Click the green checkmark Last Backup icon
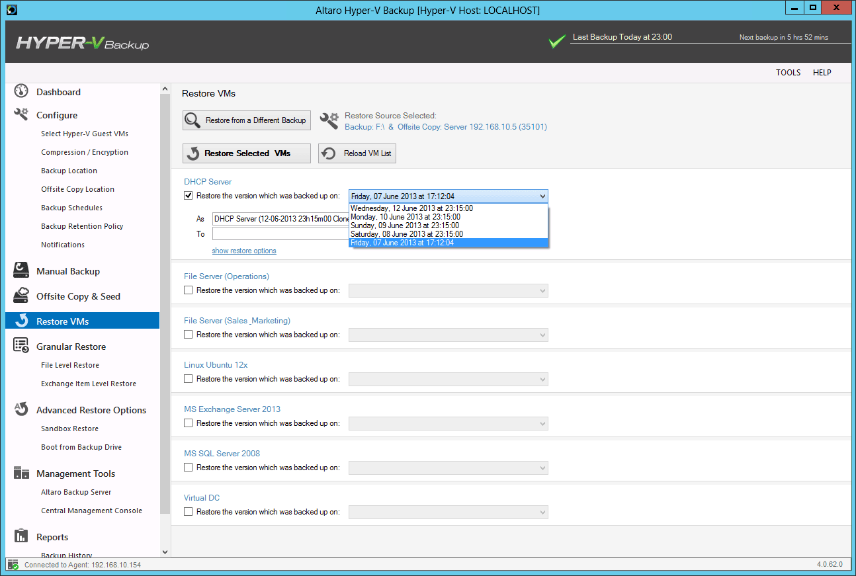Viewport: 856px width, 576px height. (558, 41)
